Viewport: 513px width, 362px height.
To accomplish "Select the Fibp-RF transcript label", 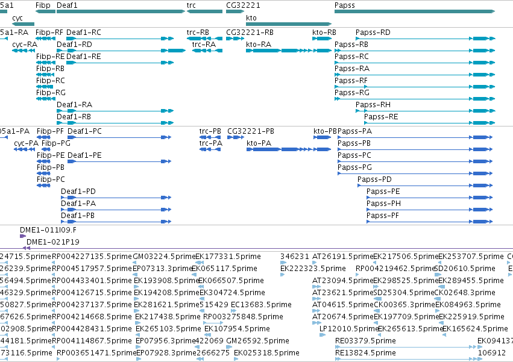I will pyautogui.click(x=49, y=33).
